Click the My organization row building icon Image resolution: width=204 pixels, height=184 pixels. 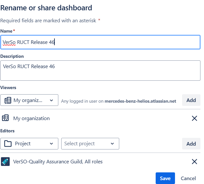coord(5,118)
